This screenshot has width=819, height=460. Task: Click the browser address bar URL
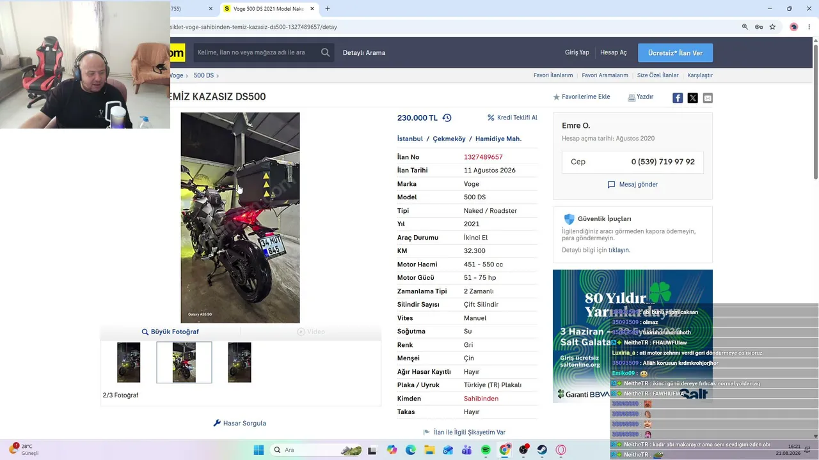[x=254, y=27]
